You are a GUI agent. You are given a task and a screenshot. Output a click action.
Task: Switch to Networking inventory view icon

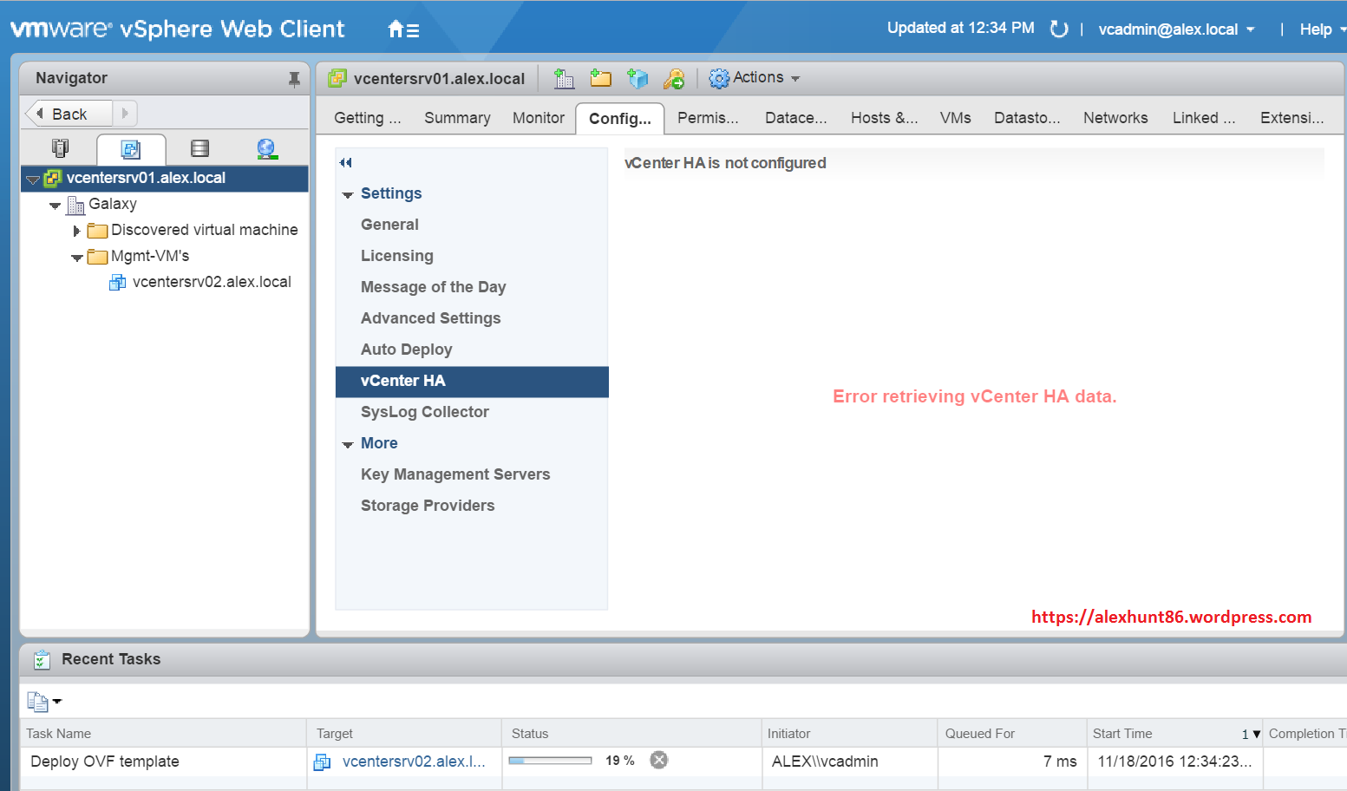[267, 148]
